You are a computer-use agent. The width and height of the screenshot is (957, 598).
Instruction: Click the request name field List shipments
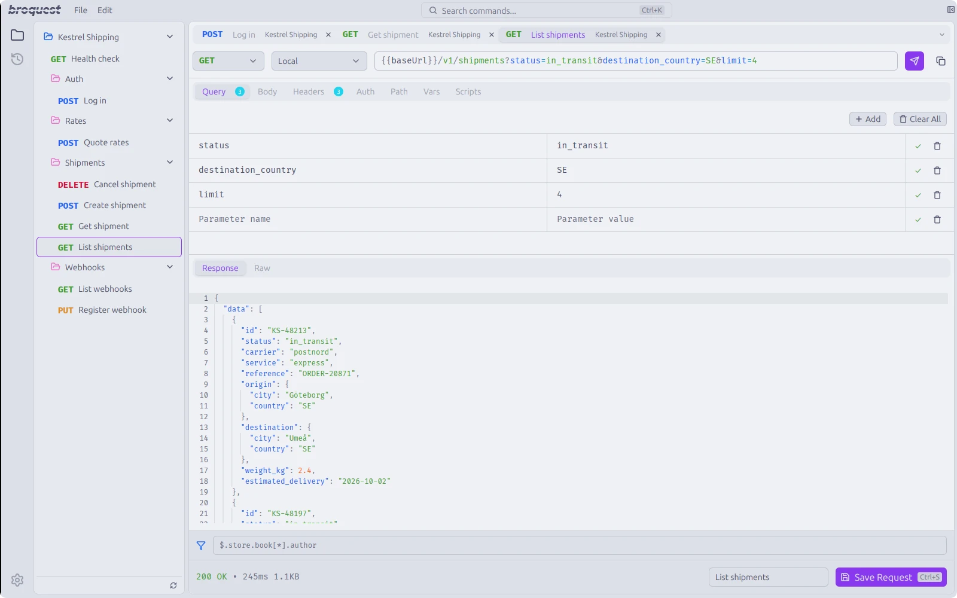click(x=769, y=577)
